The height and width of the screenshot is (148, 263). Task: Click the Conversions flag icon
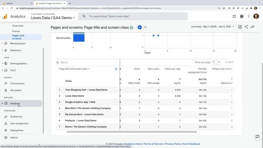[x=6, y=83]
